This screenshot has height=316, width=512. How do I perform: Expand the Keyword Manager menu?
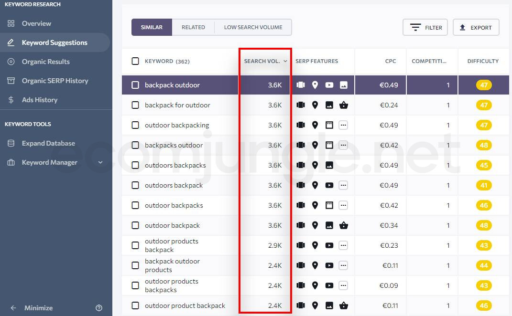pyautogui.click(x=100, y=162)
